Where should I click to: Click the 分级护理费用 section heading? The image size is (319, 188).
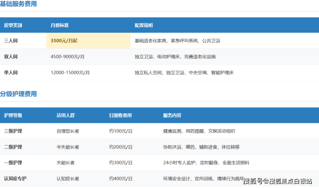click(19, 94)
